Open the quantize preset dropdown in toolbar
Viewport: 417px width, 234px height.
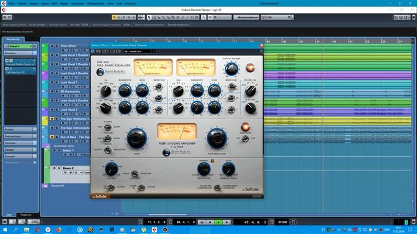289,18
